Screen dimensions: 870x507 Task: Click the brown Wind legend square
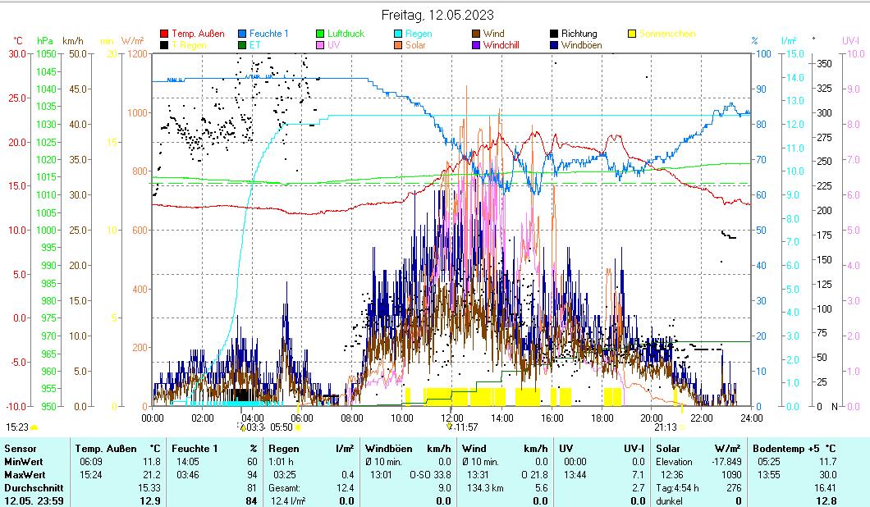point(477,34)
